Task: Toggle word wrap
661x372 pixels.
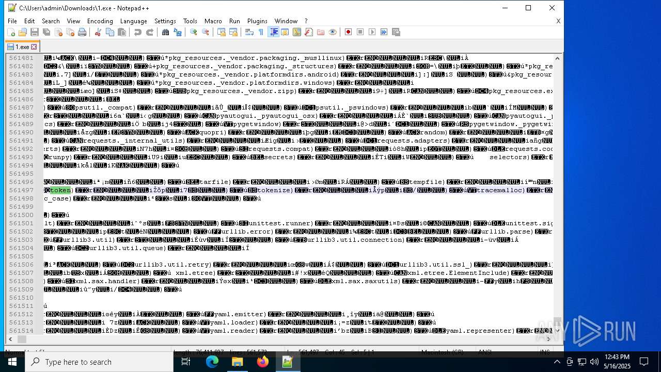Action: pyautogui.click(x=249, y=32)
